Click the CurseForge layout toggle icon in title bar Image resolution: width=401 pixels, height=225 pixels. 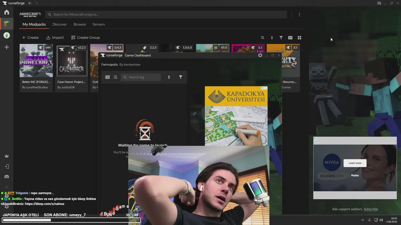tap(379, 3)
